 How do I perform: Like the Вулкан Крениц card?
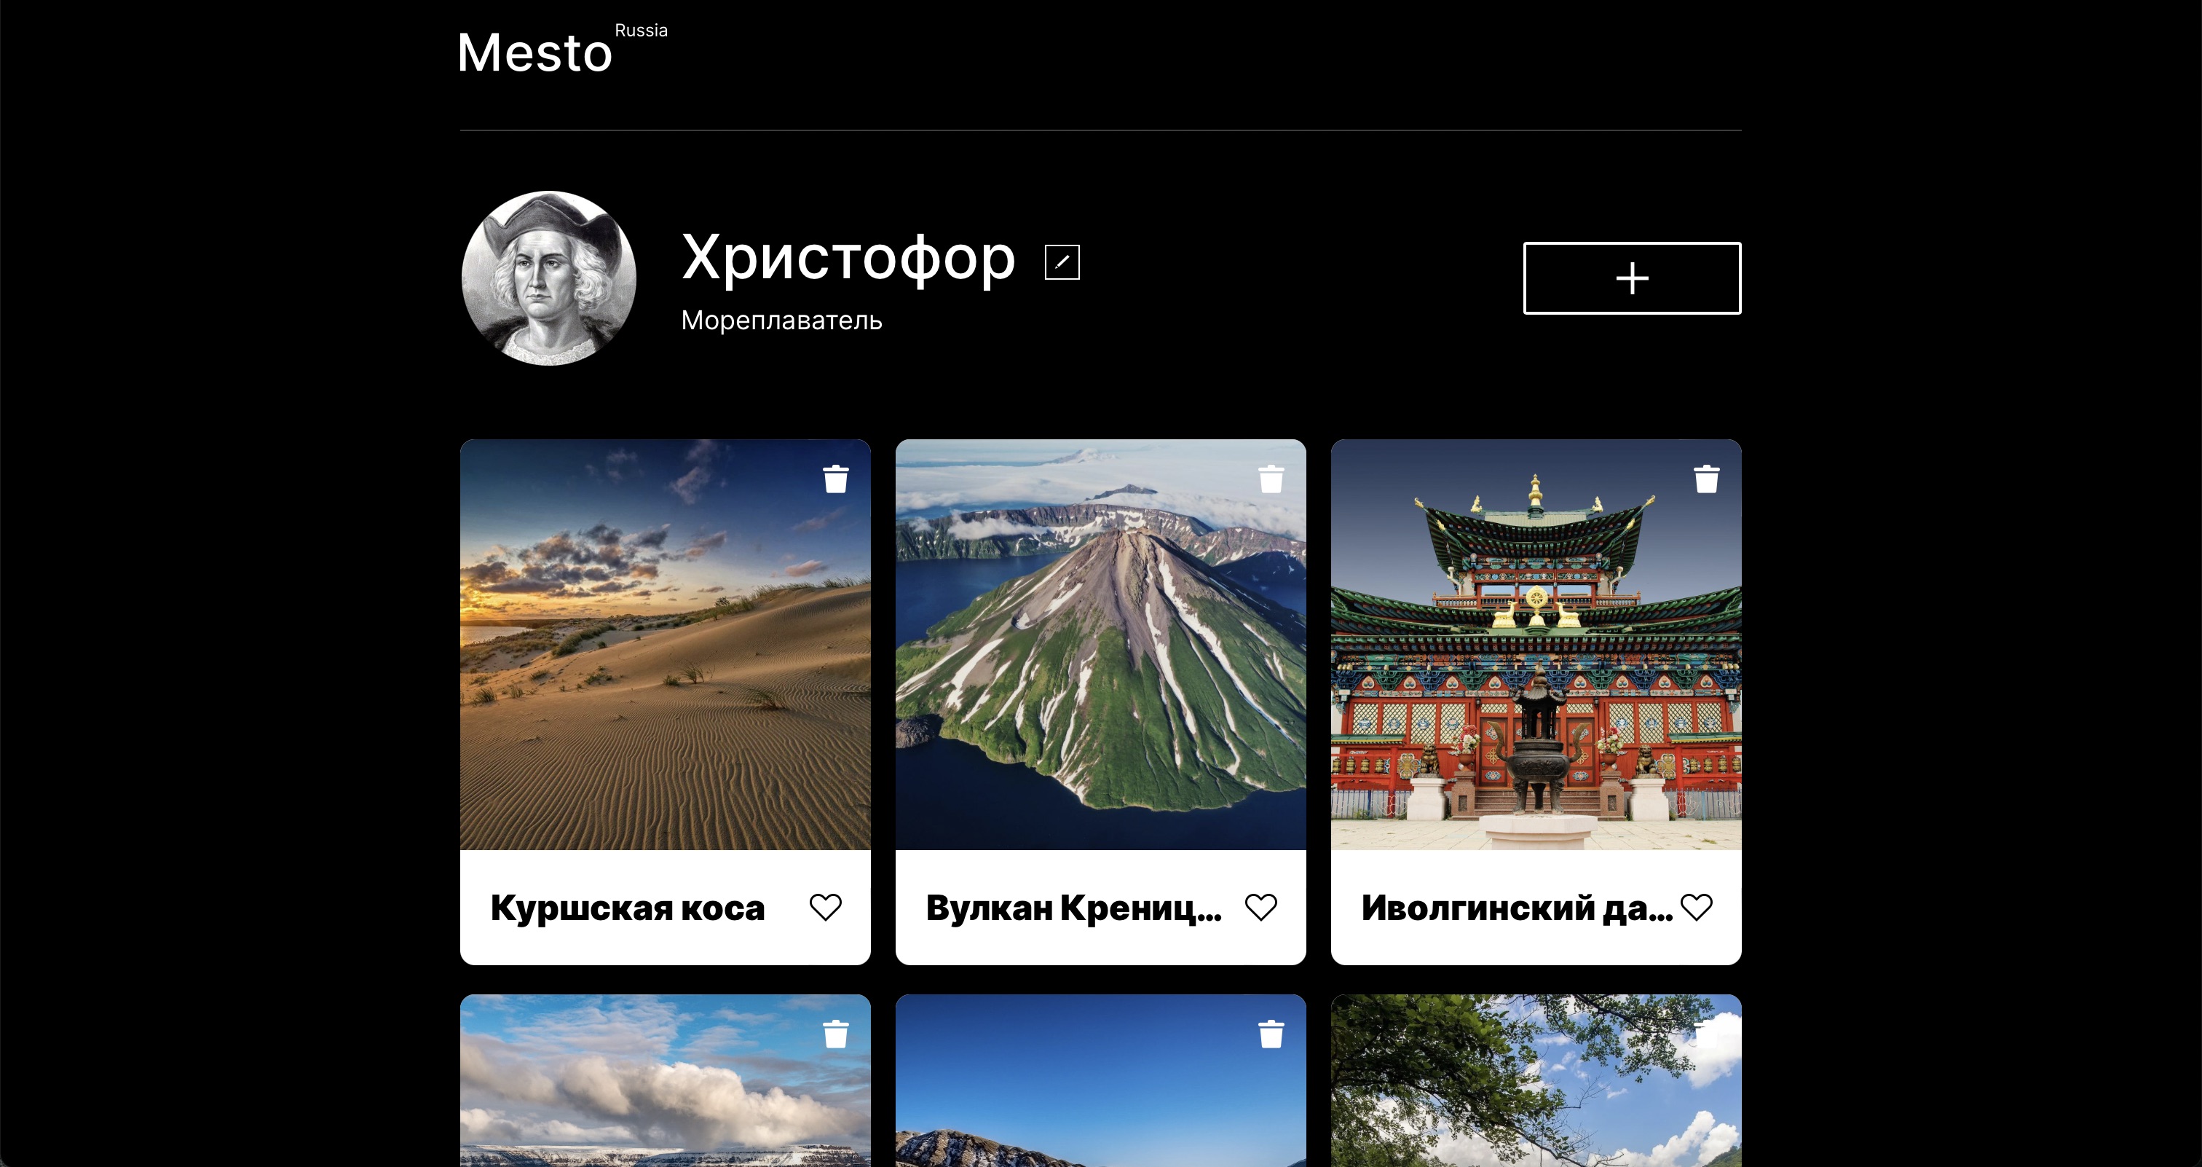1262,907
